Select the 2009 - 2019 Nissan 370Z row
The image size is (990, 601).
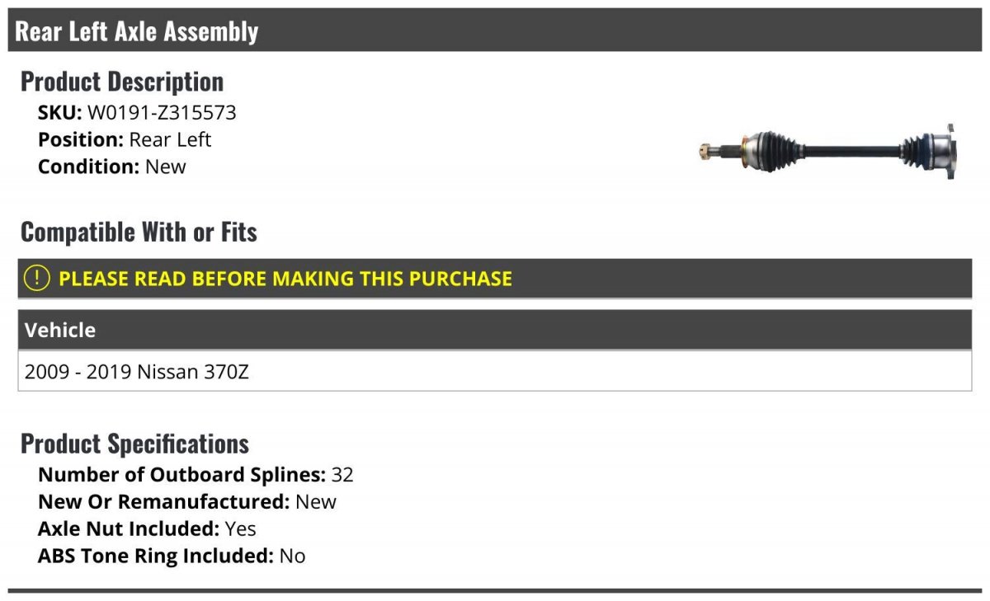[x=495, y=371]
